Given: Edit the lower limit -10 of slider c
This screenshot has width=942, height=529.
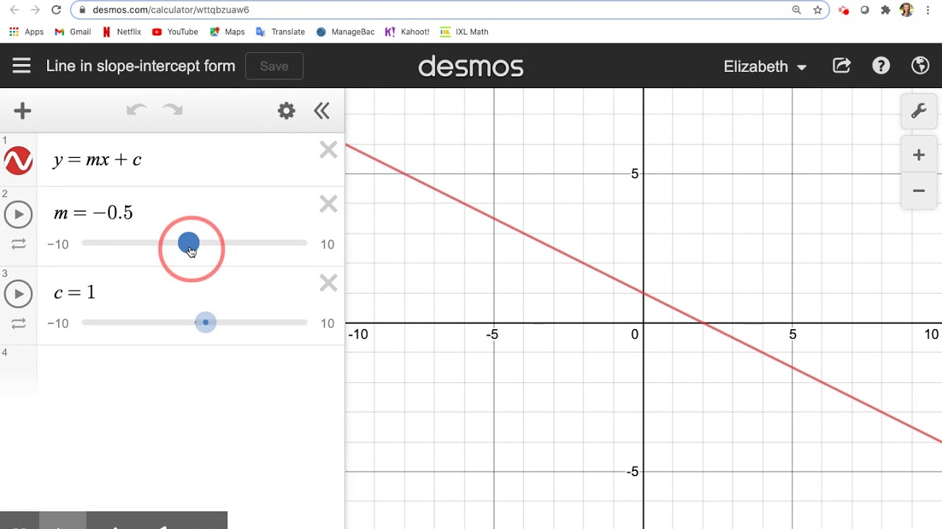Looking at the screenshot, I should (57, 323).
